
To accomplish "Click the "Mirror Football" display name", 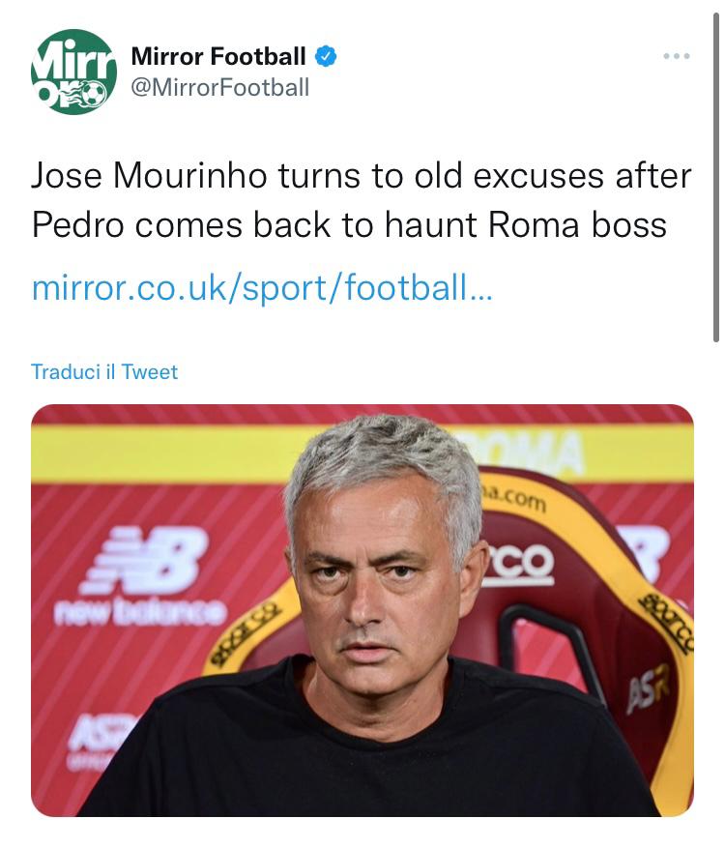I will (218, 57).
